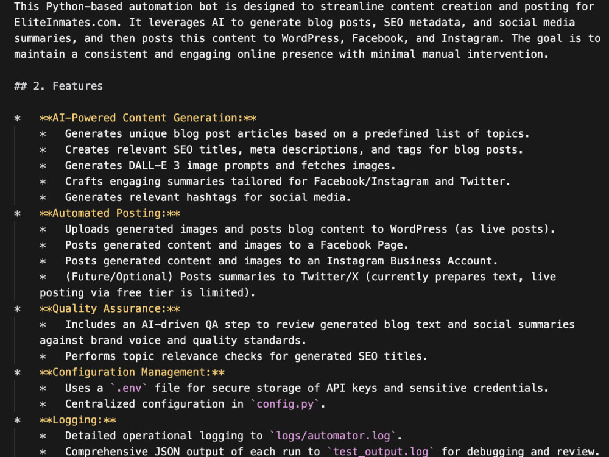Viewport: 609px width, 457px height.
Task: Click the '(Future/Optional) Posts summaries to Twitter/X' line
Action: 311,277
